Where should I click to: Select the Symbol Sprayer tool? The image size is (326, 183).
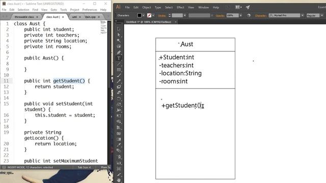[119, 157]
